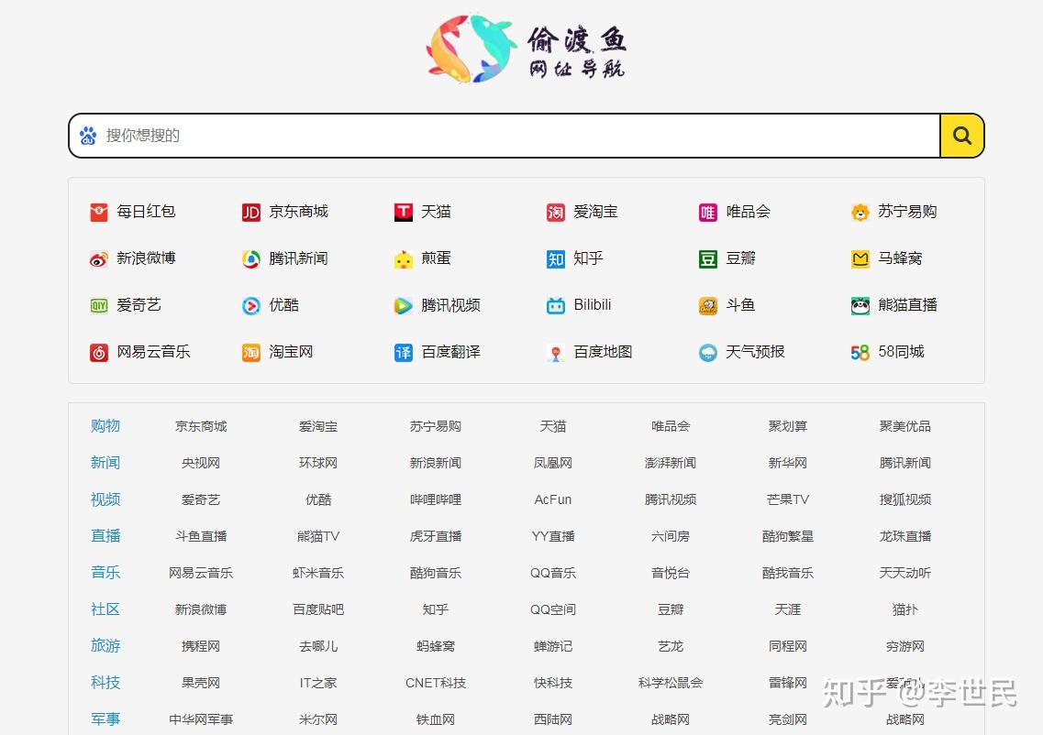Open the AcFun link
The width and height of the screenshot is (1043, 735).
click(553, 499)
